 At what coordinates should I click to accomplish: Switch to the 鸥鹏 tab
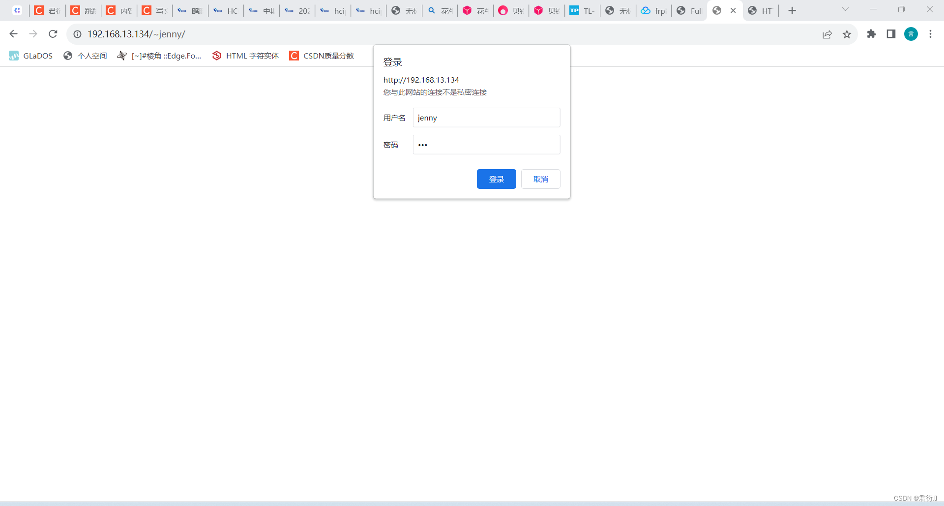pos(191,10)
